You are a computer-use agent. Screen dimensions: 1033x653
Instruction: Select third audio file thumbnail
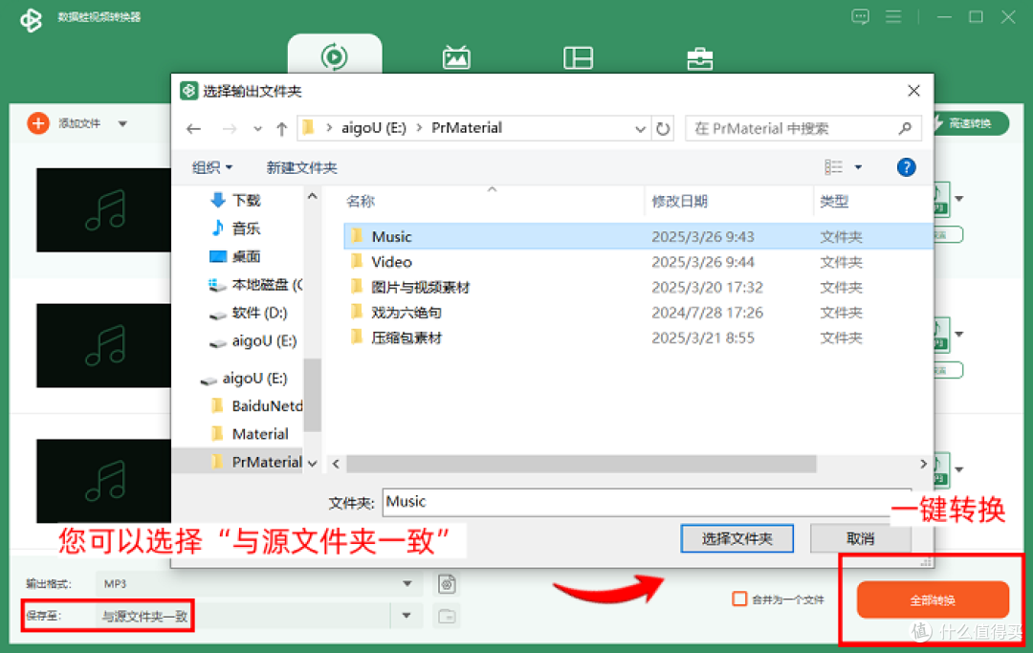(103, 481)
